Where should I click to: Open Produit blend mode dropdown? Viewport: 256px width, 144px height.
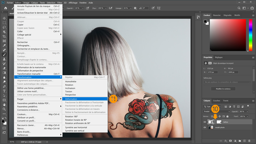coord(217,111)
